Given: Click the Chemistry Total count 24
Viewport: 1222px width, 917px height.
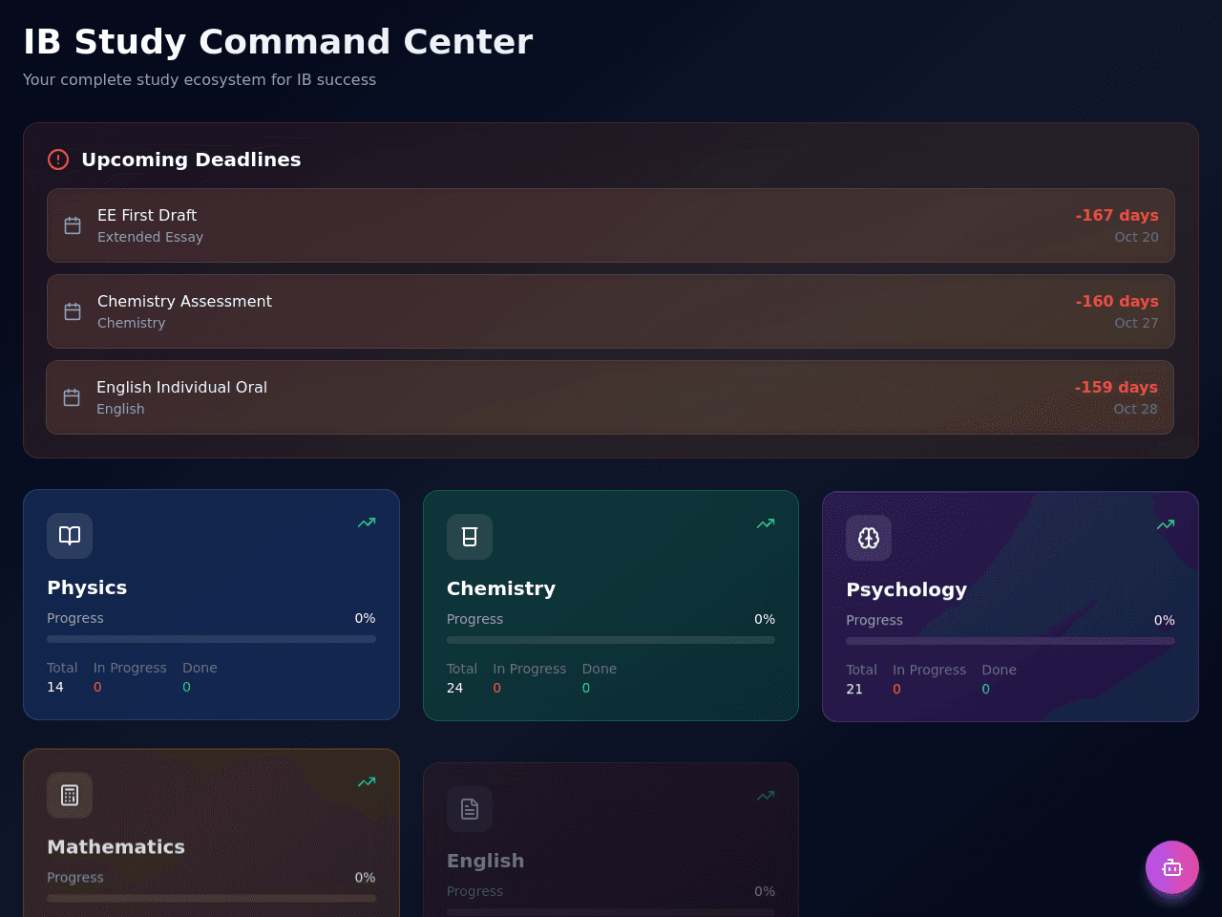Looking at the screenshot, I should [x=455, y=688].
